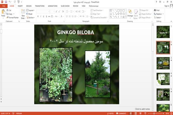Open the Select dropdown
Image resolution: width=173 pixels, height=115 pixels.
[158, 18]
